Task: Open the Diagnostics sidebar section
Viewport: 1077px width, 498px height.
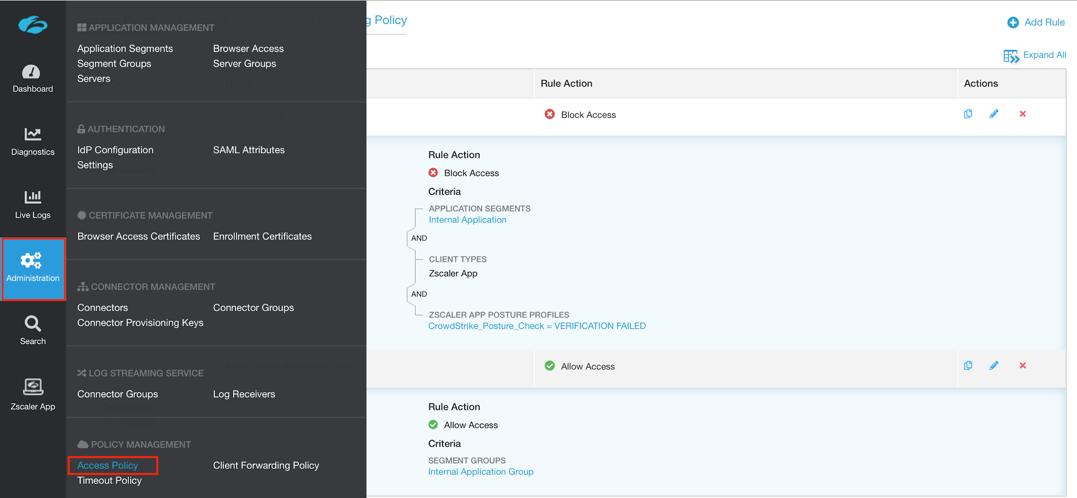Action: click(33, 142)
